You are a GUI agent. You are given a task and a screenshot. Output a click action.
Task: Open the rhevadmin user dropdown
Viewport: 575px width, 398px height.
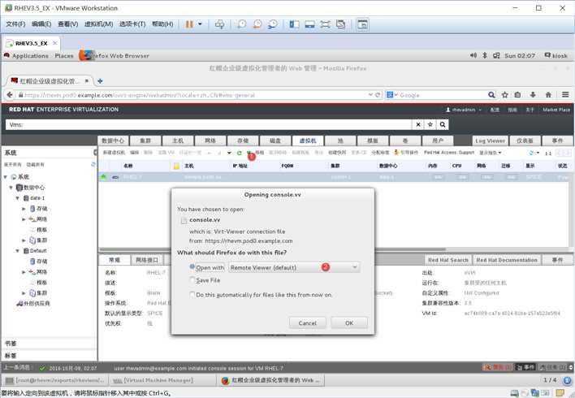point(464,110)
